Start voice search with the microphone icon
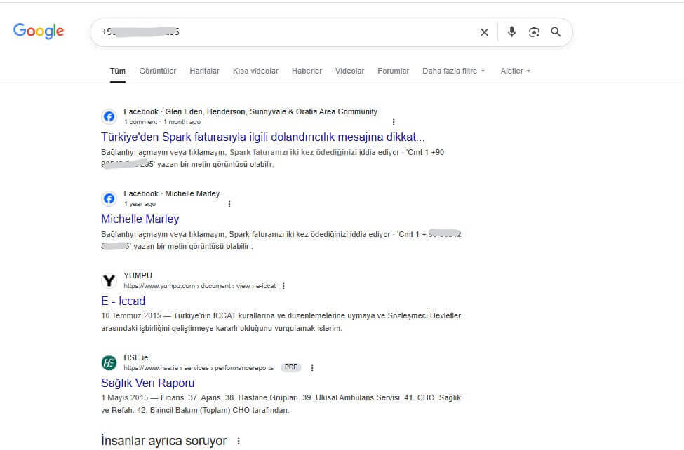The width and height of the screenshot is (684, 450). click(x=511, y=32)
